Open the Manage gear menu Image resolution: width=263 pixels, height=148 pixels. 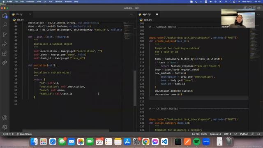point(5,127)
